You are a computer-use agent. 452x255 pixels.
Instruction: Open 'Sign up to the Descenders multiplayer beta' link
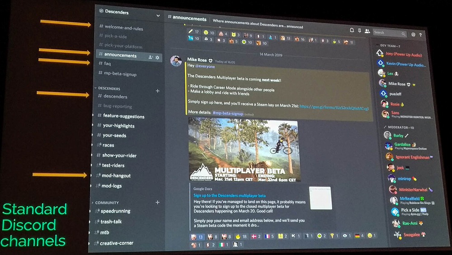230,195
